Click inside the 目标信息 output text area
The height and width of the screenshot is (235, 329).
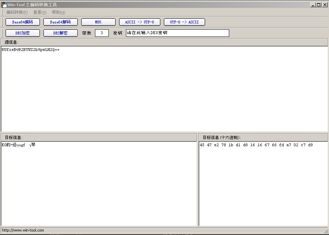pos(98,184)
